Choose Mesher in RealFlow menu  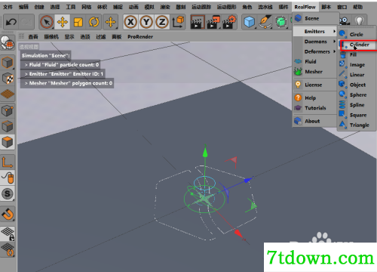(x=315, y=72)
